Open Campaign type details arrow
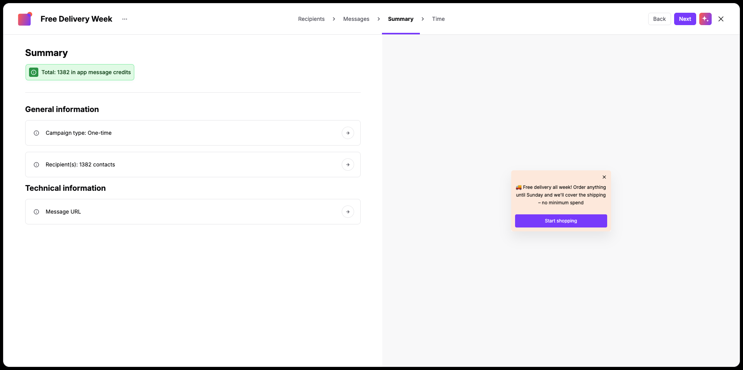Image resolution: width=743 pixels, height=370 pixels. coord(348,133)
